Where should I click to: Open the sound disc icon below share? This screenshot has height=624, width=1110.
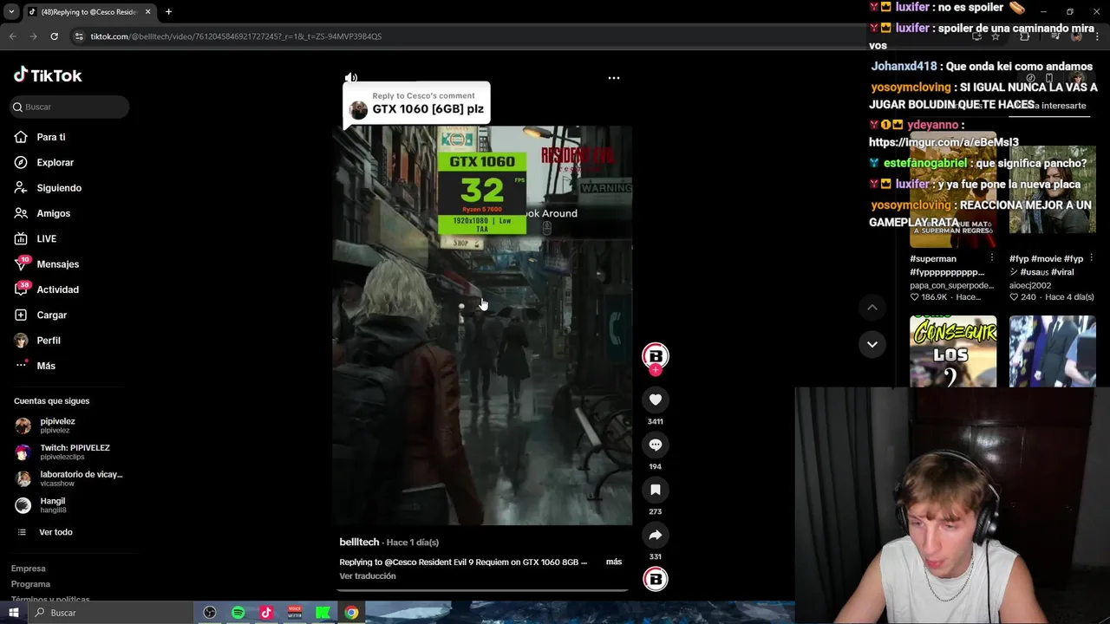[x=656, y=579]
